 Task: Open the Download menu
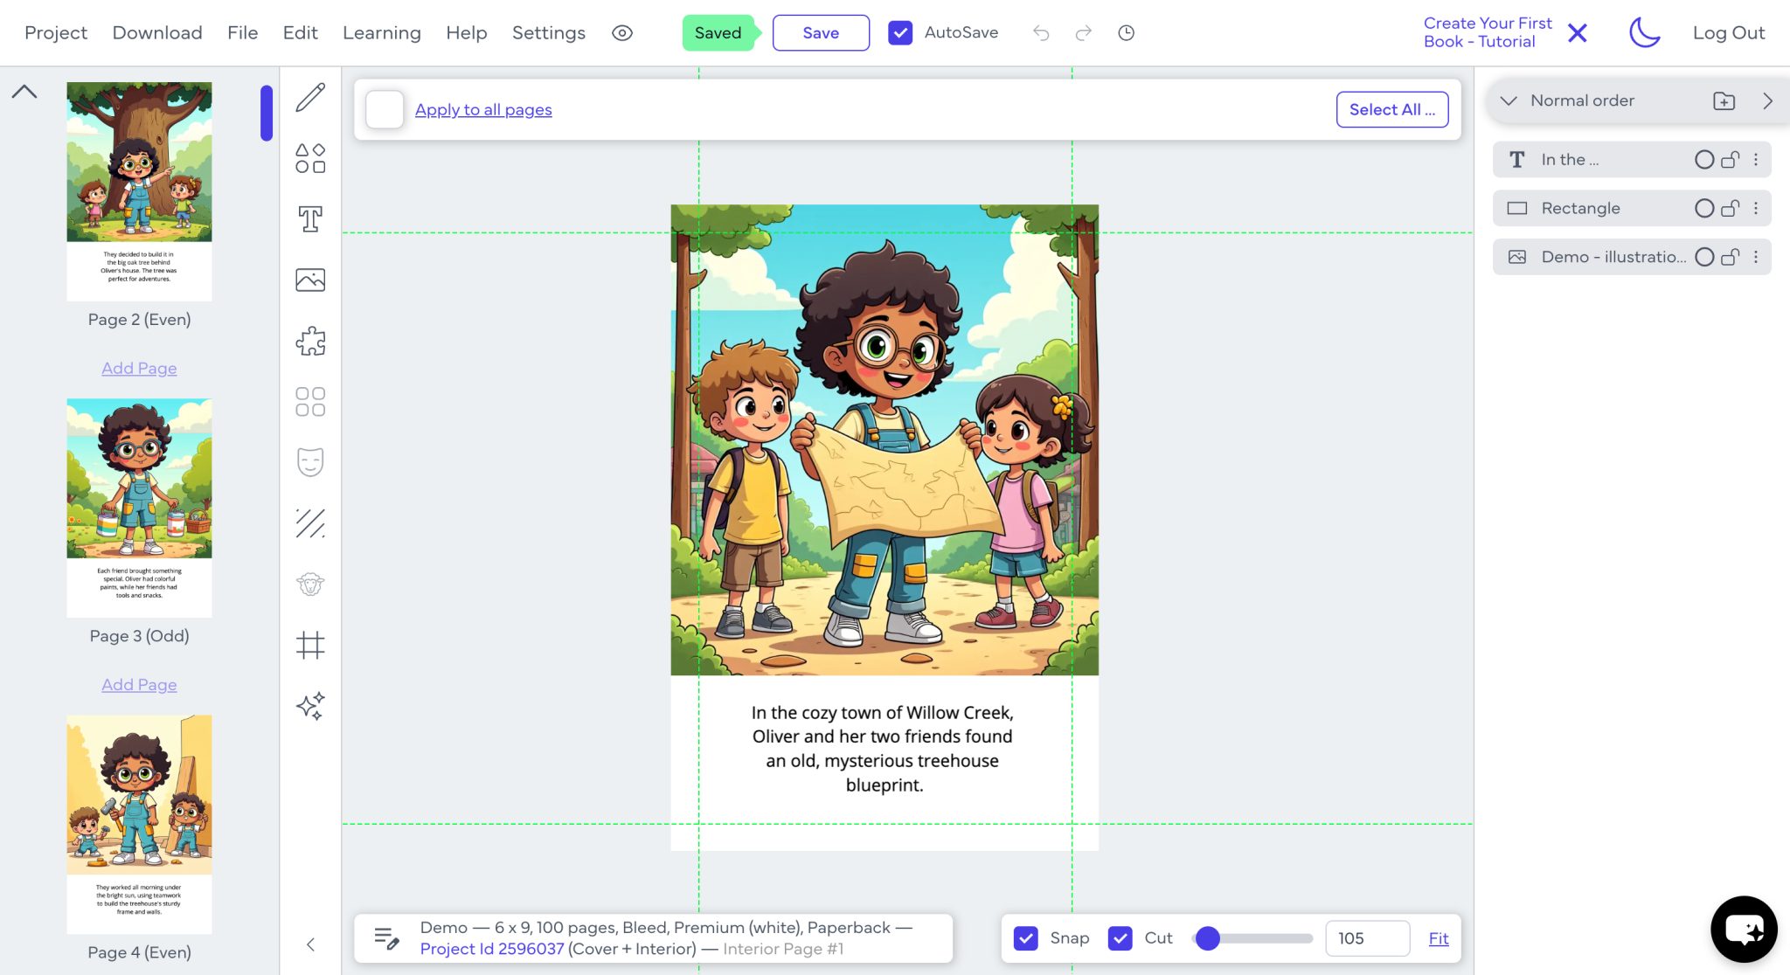pyautogui.click(x=157, y=33)
